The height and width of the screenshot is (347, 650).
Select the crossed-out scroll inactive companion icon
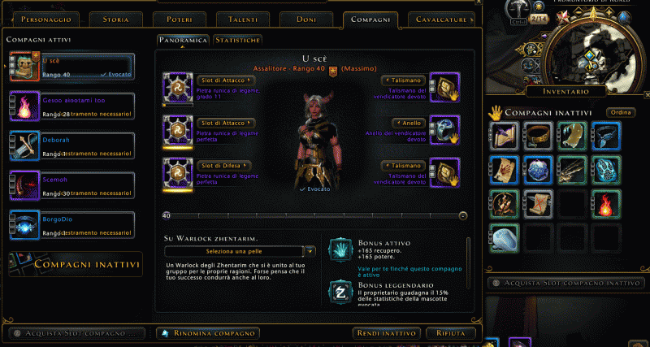538,204
